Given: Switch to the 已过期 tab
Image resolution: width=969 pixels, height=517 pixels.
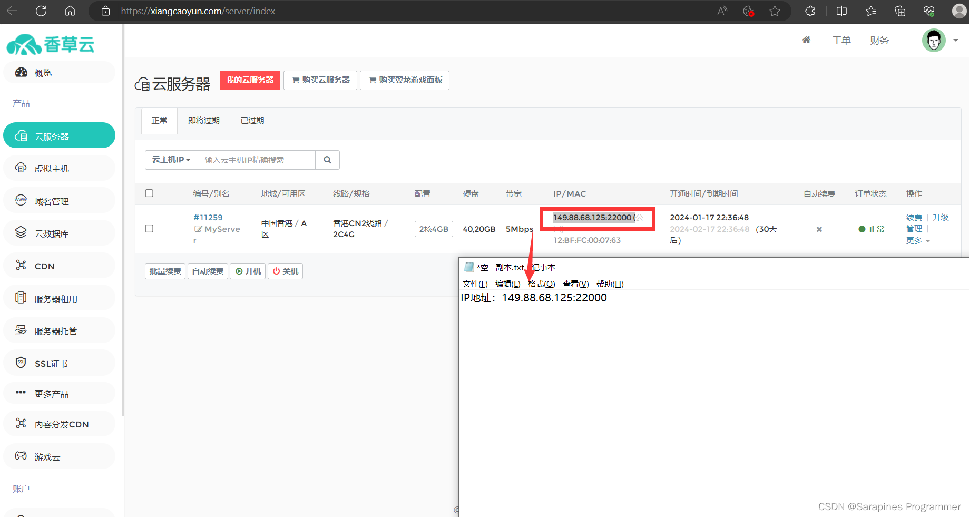Looking at the screenshot, I should click(x=252, y=121).
